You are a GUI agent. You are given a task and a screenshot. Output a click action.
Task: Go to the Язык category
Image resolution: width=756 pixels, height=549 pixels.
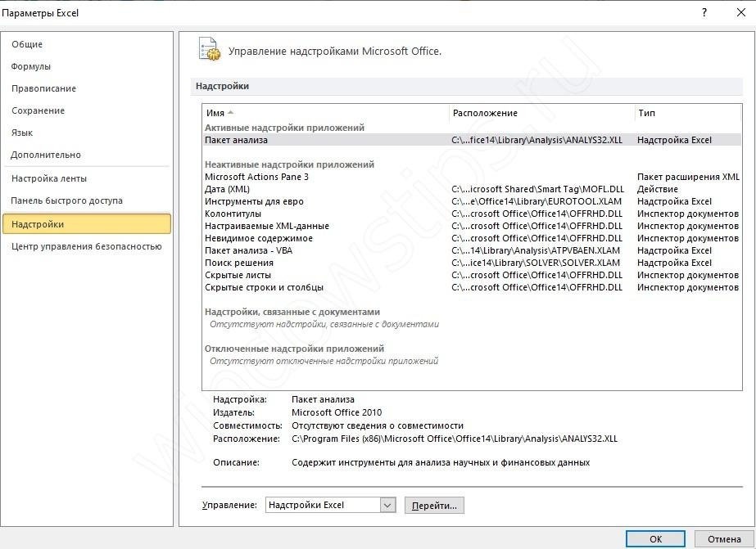(x=22, y=133)
